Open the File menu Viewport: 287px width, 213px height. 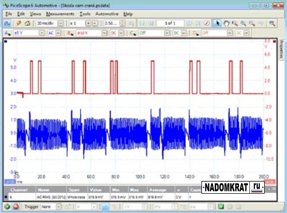click(x=8, y=14)
